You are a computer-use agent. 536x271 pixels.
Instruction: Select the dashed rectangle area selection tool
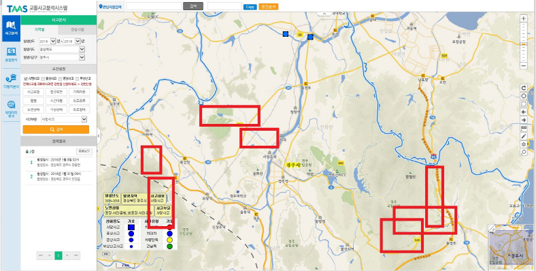(x=523, y=103)
